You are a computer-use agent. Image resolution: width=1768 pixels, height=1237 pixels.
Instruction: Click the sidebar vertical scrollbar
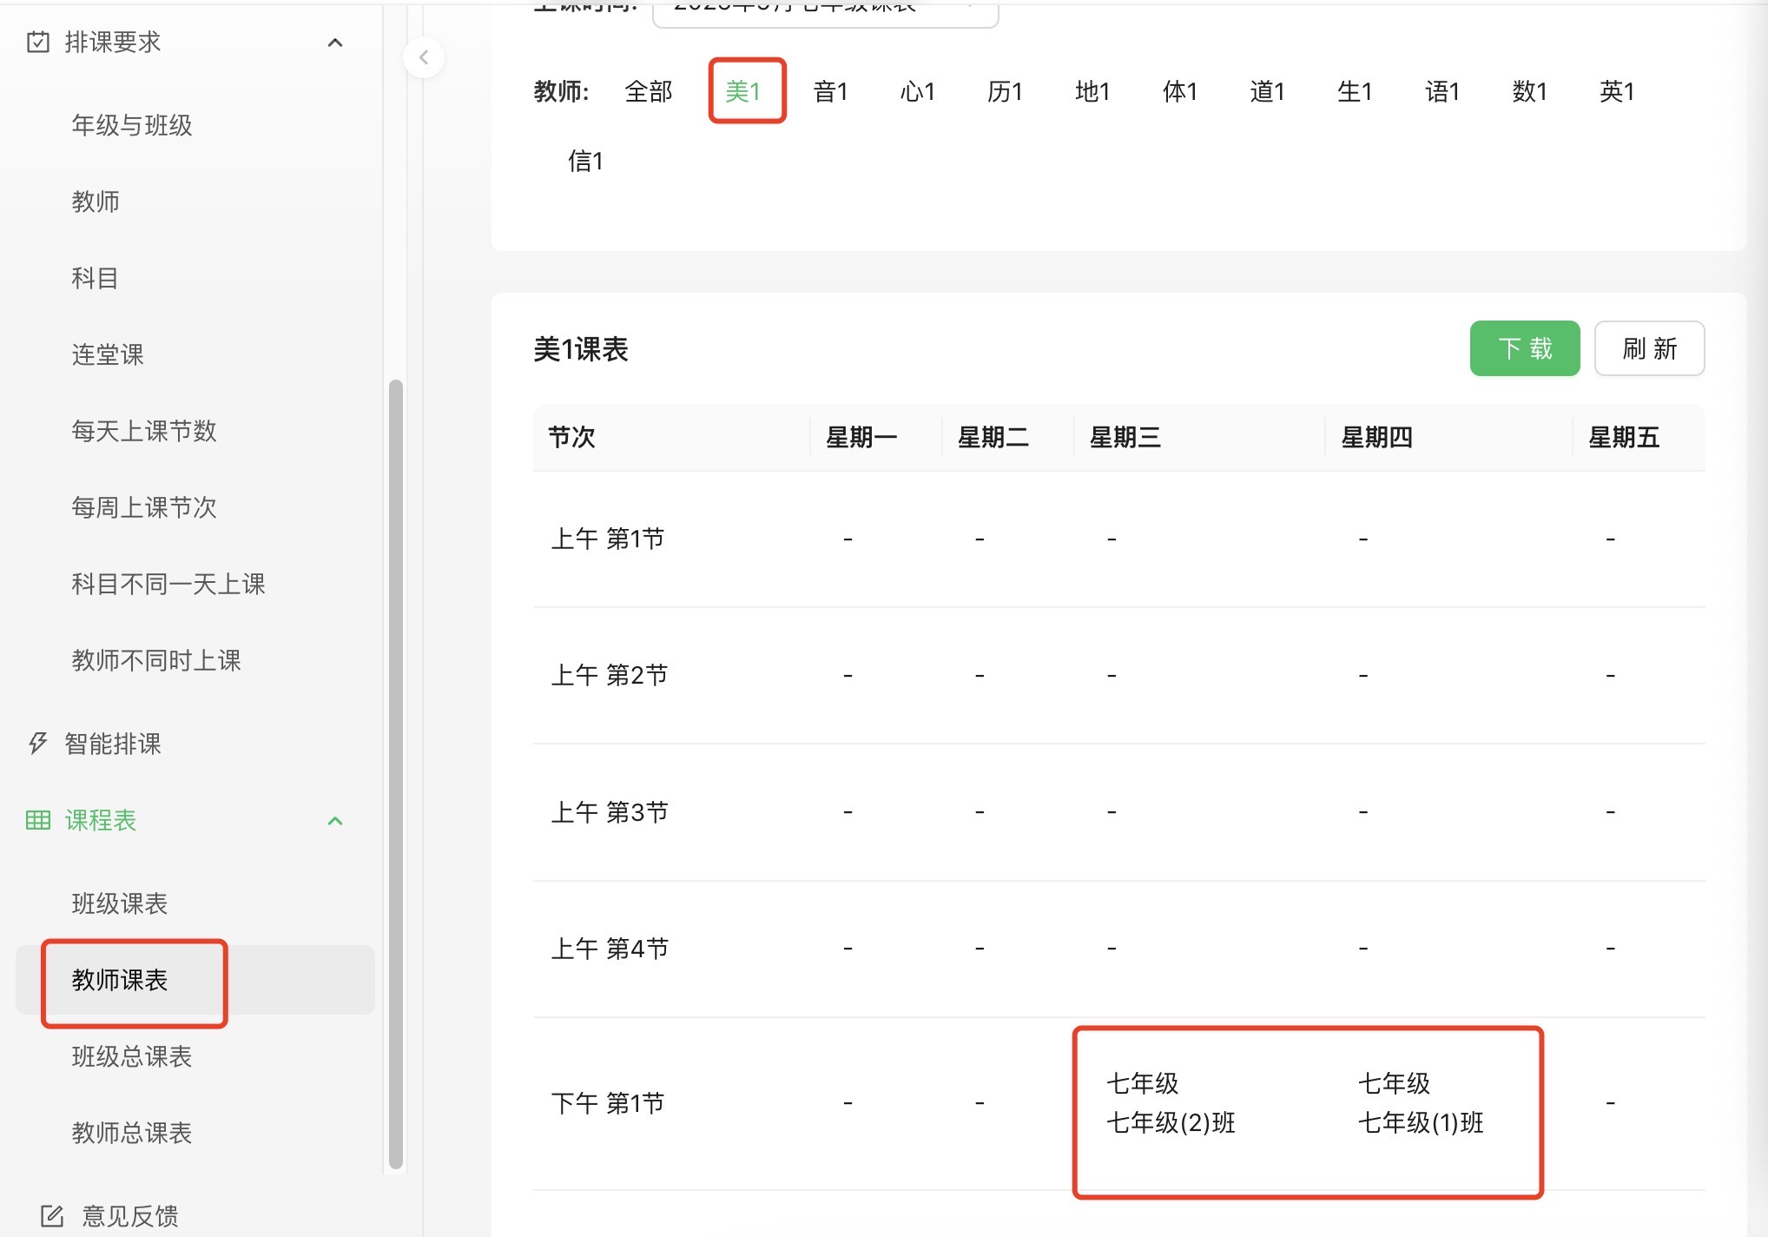[396, 773]
